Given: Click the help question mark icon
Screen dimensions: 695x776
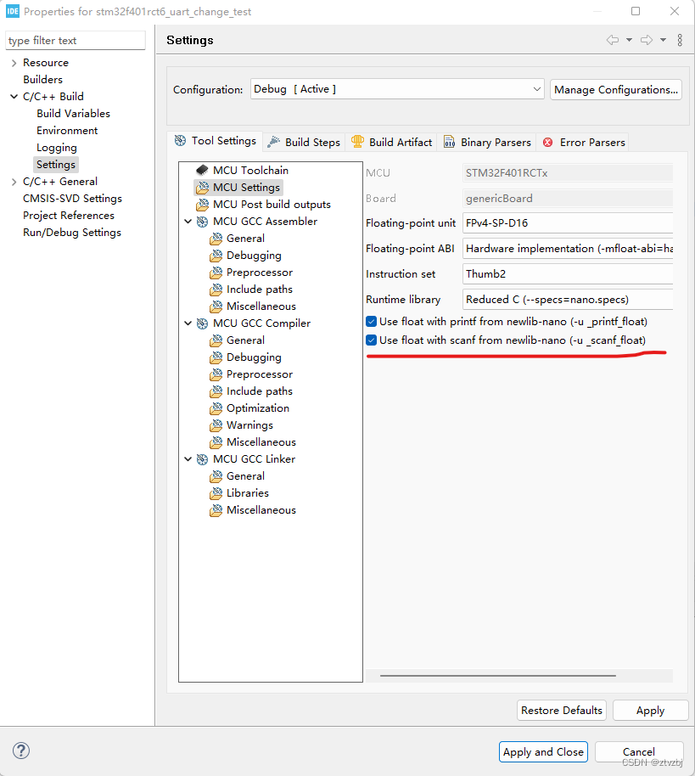Looking at the screenshot, I should (x=20, y=751).
